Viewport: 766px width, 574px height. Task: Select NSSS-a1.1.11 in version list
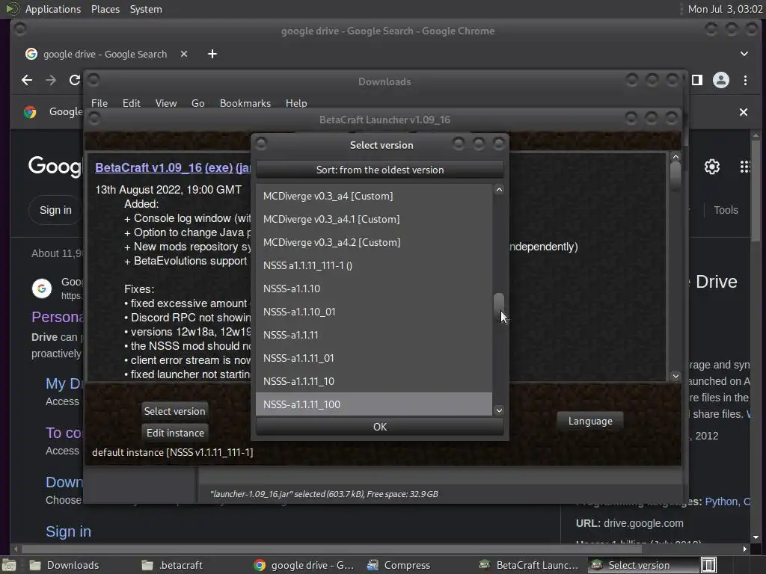pyautogui.click(x=374, y=335)
